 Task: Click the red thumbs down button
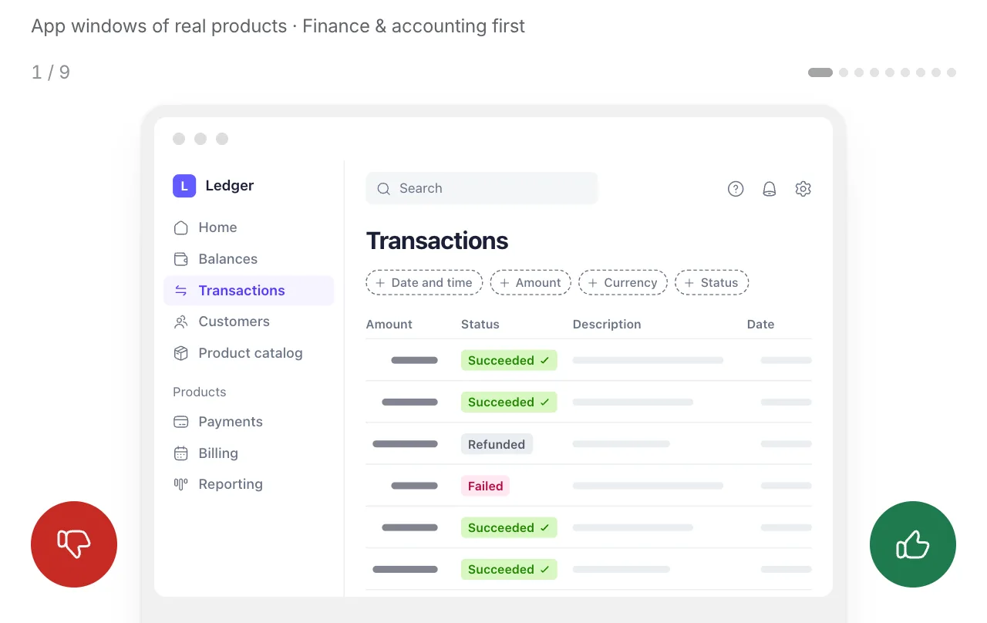point(74,544)
